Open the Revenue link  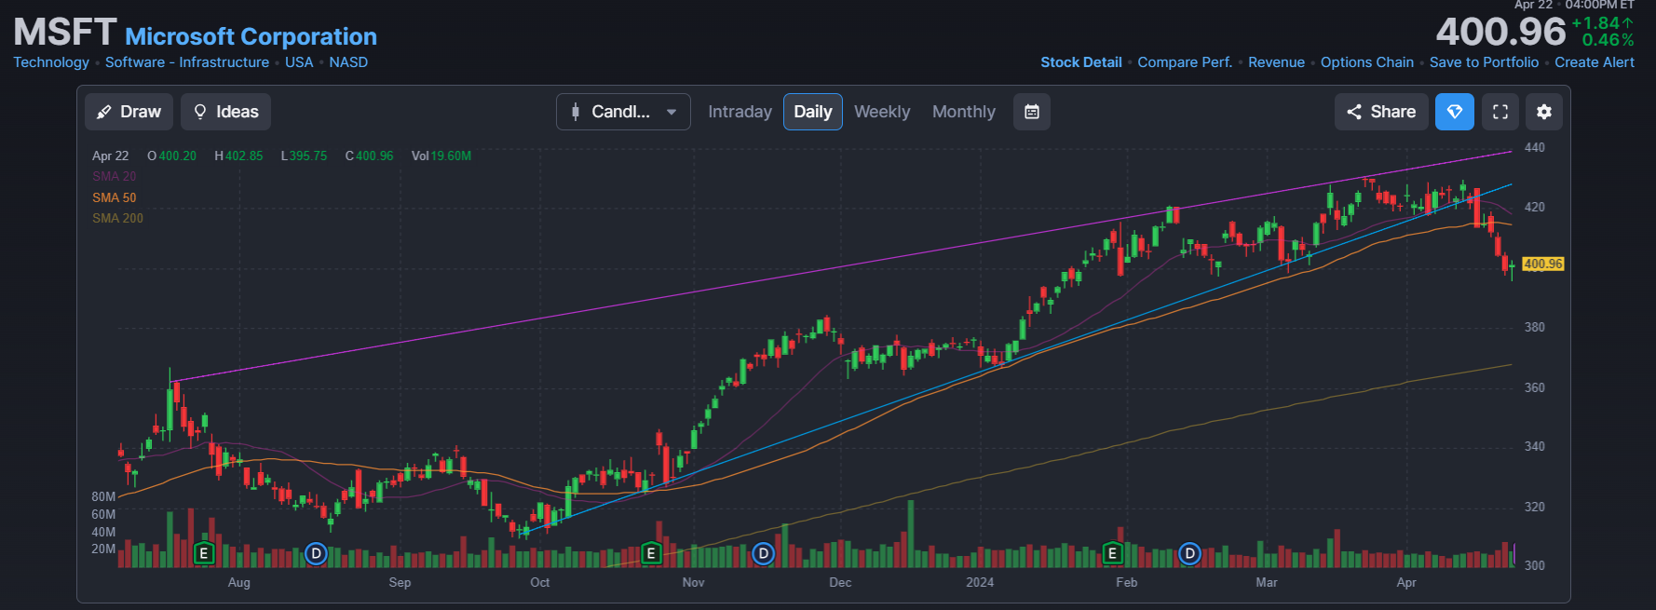pyautogui.click(x=1276, y=62)
